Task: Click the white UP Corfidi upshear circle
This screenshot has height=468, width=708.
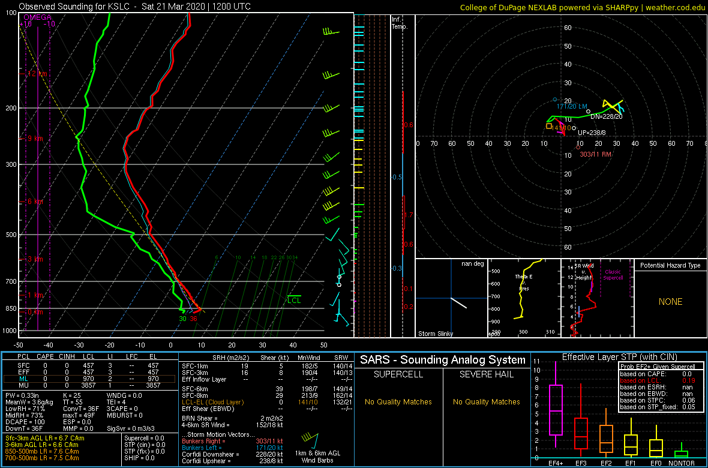Action: 574,128
